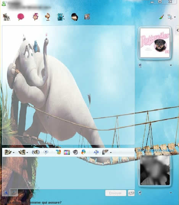Open the dropdown arrow beside first emoticon icon
This screenshot has height=205, width=179.
[x=14, y=153]
